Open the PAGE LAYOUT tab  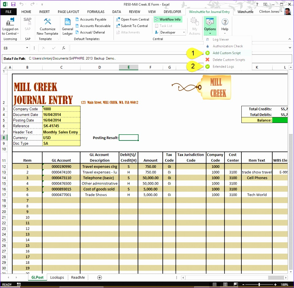[x=69, y=12]
